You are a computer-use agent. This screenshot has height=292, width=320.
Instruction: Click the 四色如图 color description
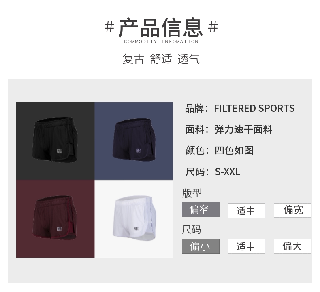click(x=234, y=151)
